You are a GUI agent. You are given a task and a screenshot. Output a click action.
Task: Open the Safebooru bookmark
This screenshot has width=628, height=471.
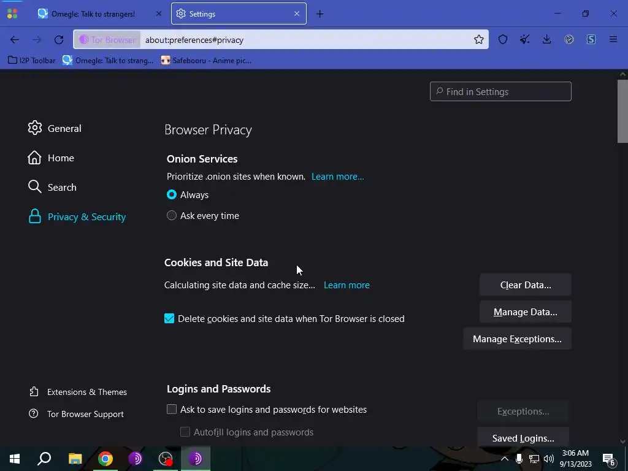click(x=206, y=61)
